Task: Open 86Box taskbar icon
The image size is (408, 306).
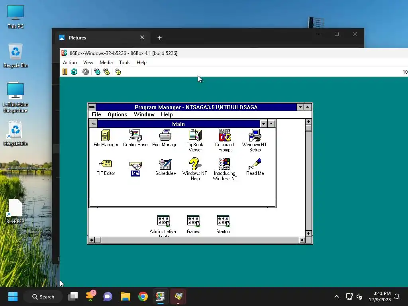Action: [x=160, y=296]
